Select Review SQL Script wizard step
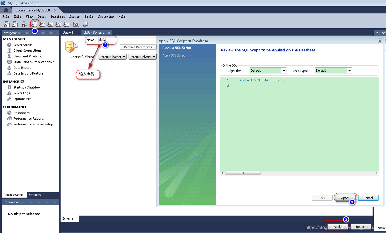The height and width of the screenshot is (233, 386). pyautogui.click(x=177, y=48)
